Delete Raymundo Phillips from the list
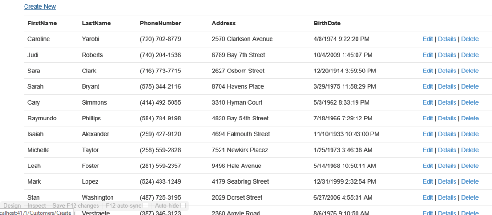Screen dimensions: 492x215 point(470,118)
